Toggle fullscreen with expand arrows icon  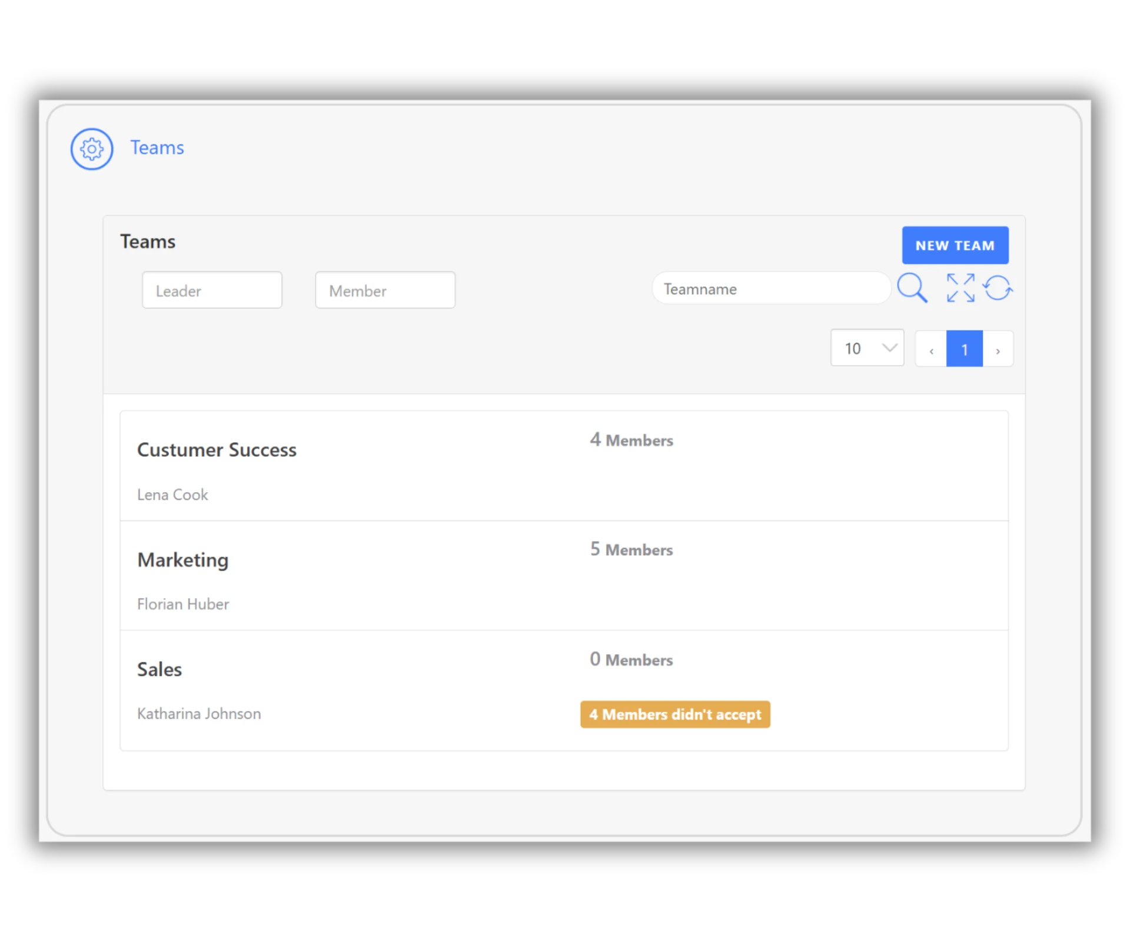point(960,288)
